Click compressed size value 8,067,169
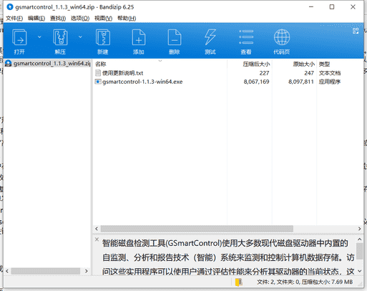The height and width of the screenshot is (291, 367). (256, 82)
